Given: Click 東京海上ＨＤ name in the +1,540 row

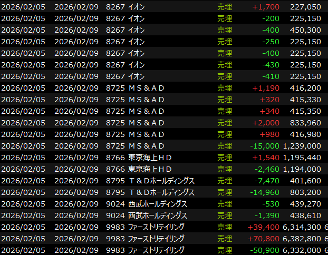Looking at the screenshot, I should coord(150,158).
